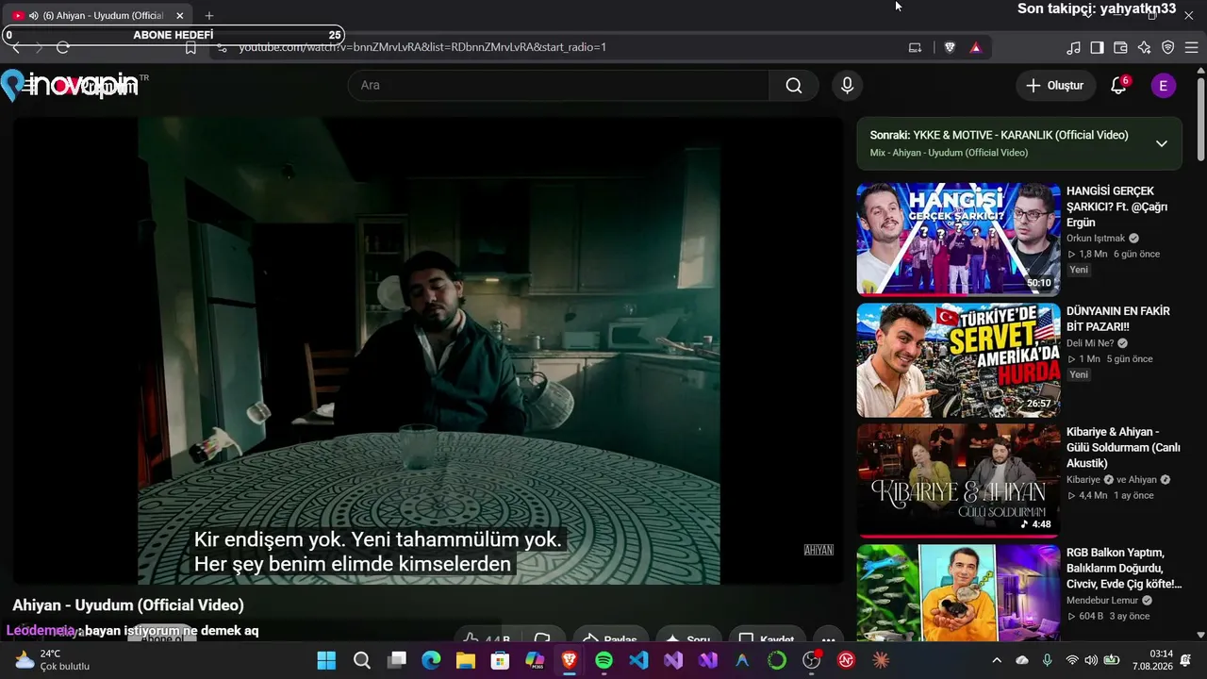
Task: Open DÜNYANIN EN FAKİR BİT PAZARI thumbnail
Action: click(x=958, y=360)
